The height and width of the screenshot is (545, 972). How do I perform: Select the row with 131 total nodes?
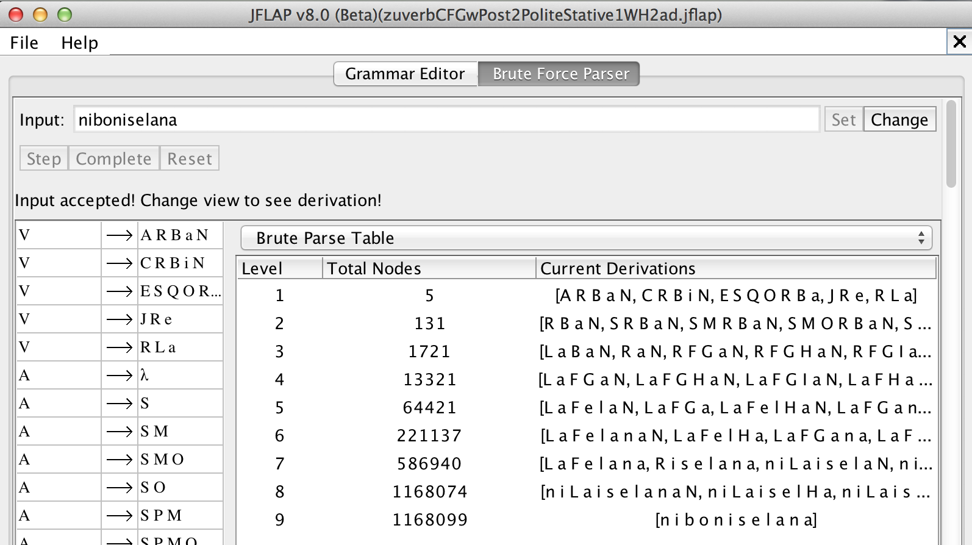pos(587,324)
